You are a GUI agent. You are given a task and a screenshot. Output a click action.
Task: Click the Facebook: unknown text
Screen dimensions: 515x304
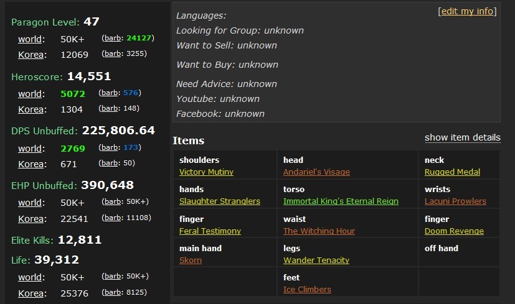(220, 114)
